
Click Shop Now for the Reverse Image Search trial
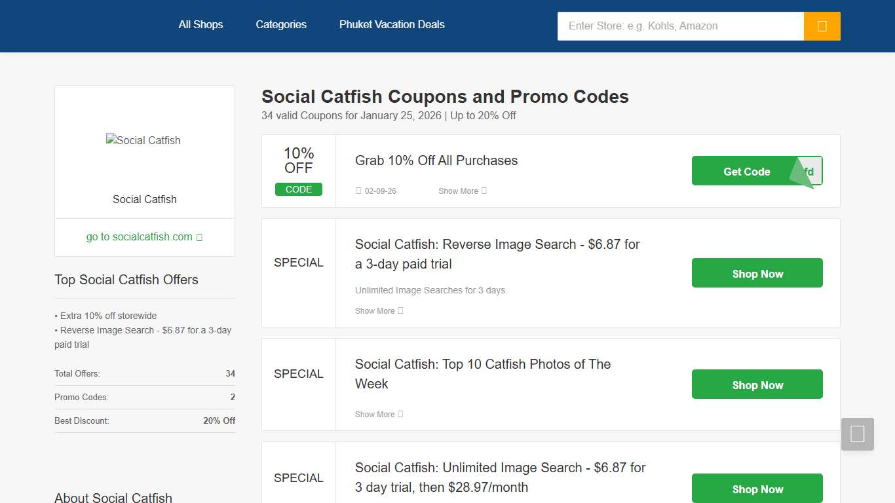tap(757, 273)
